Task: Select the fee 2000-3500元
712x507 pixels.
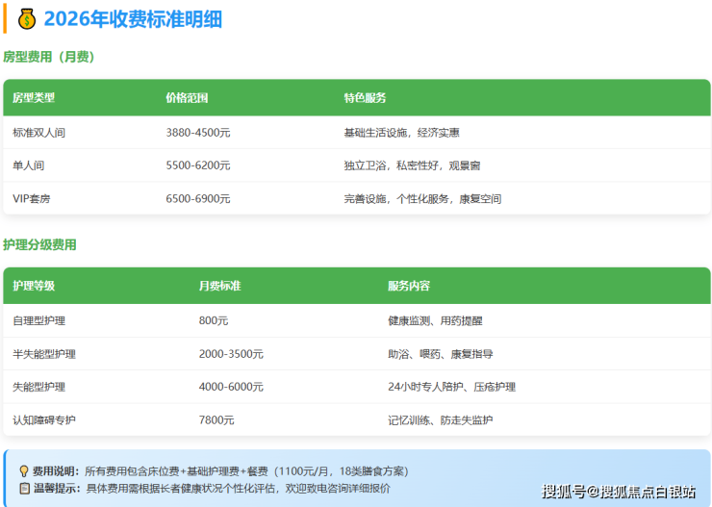Action: pos(231,354)
